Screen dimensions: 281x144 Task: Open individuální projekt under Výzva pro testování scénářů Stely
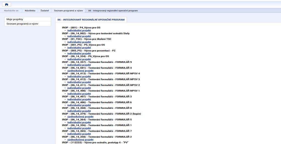[x=79, y=36]
